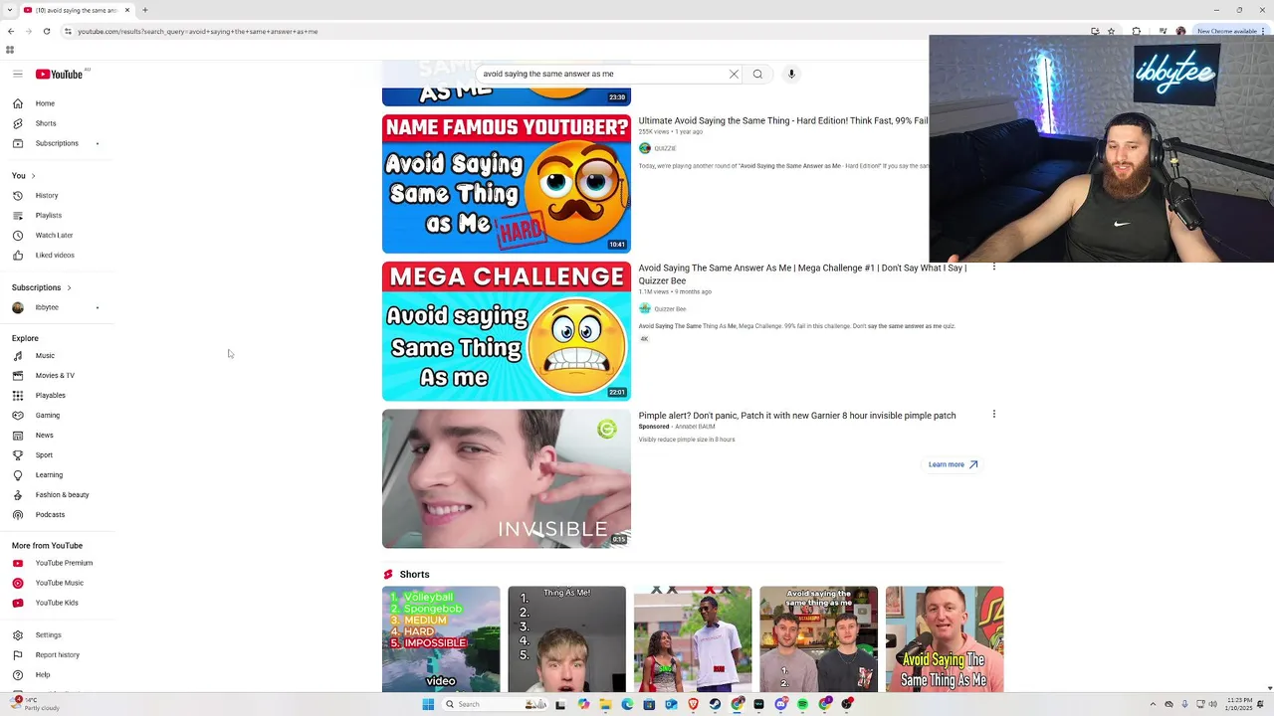This screenshot has width=1274, height=716.
Task: Clear the search query with X
Action: click(734, 74)
